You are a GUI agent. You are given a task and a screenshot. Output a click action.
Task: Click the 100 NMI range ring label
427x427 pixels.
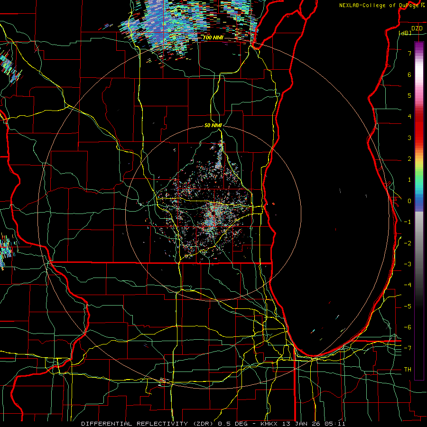click(x=213, y=37)
